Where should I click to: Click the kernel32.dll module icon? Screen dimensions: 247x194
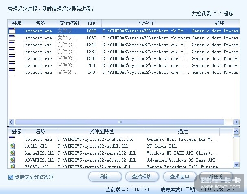(12, 153)
